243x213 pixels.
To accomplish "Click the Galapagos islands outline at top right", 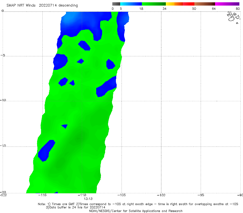I will [x=234, y=17].
